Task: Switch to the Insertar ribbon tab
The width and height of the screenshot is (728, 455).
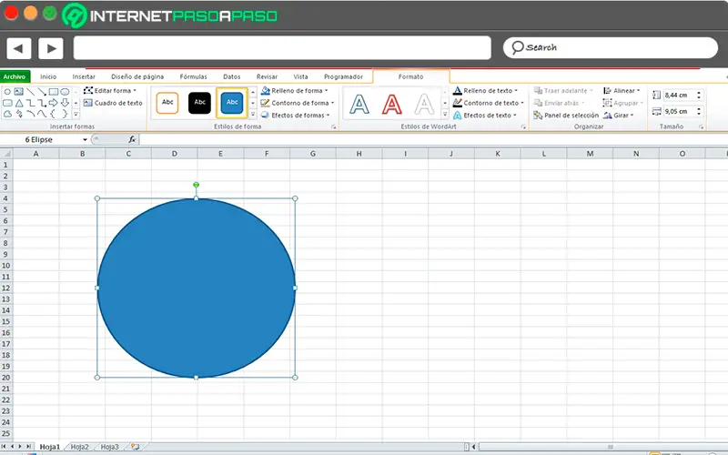Action: [83, 77]
